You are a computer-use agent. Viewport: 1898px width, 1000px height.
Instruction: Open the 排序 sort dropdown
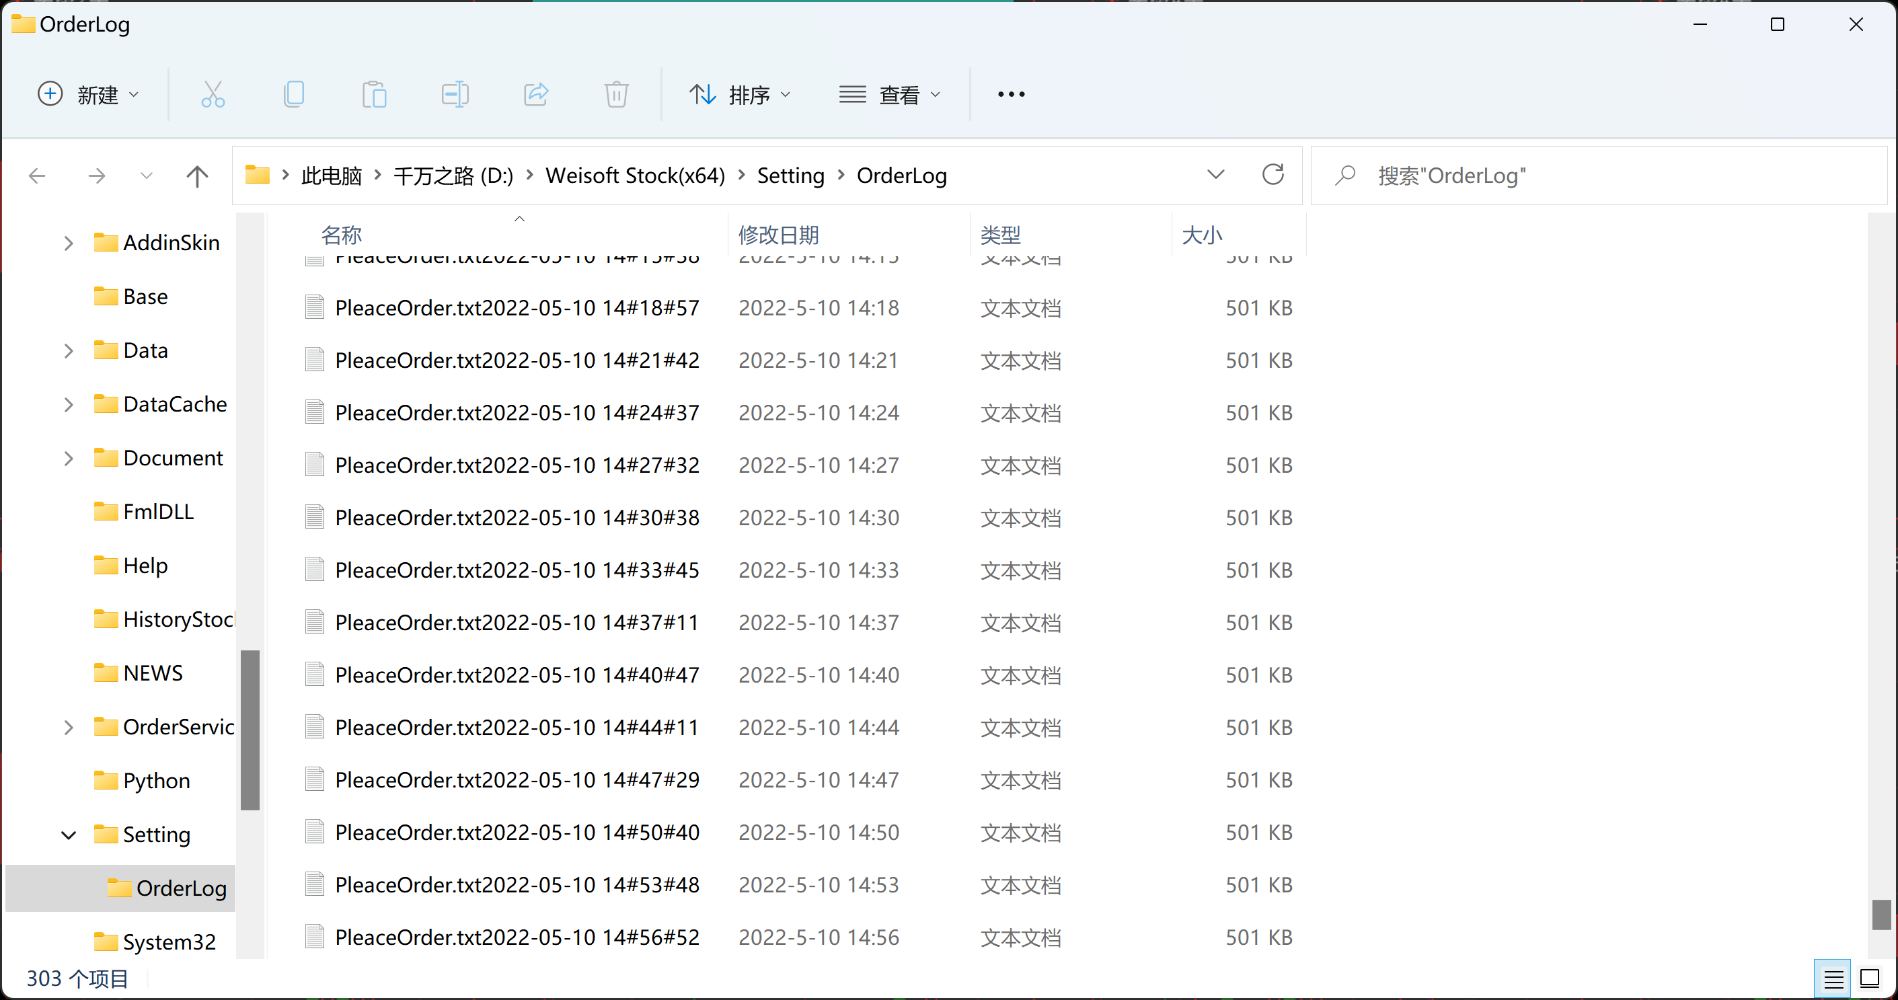740,94
